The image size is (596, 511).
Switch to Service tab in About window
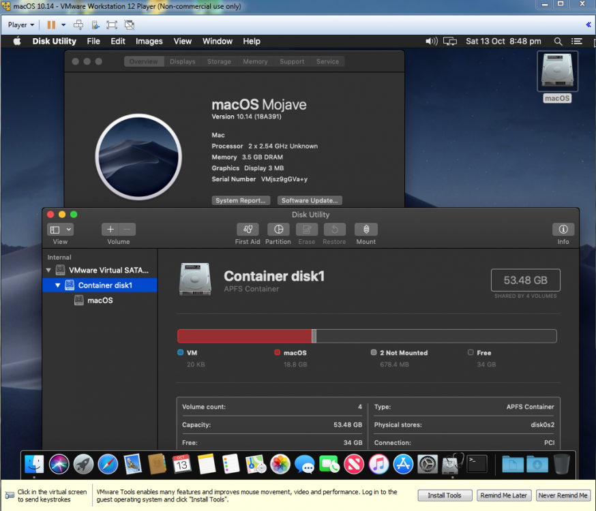pos(327,61)
